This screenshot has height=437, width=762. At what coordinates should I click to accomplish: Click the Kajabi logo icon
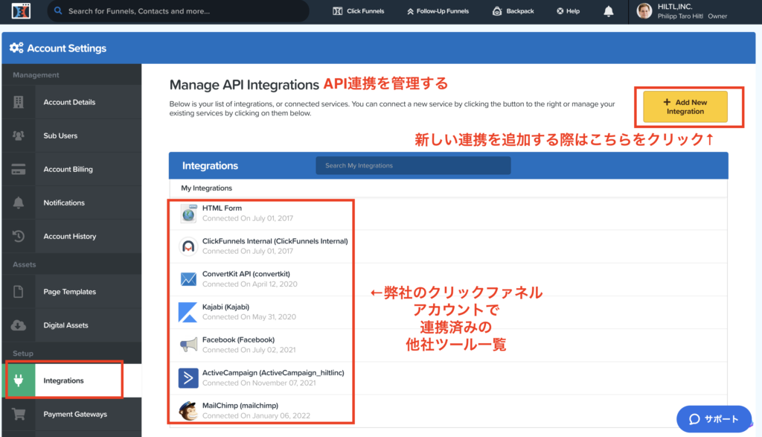point(188,312)
